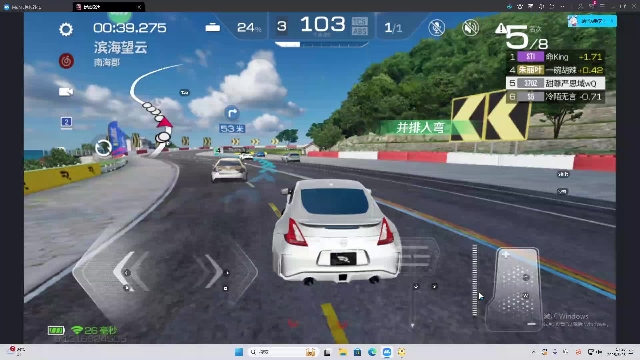Screen dimensions: 640x360
Task: Toggle TCS traction control indicator
Action: [x=359, y=22]
